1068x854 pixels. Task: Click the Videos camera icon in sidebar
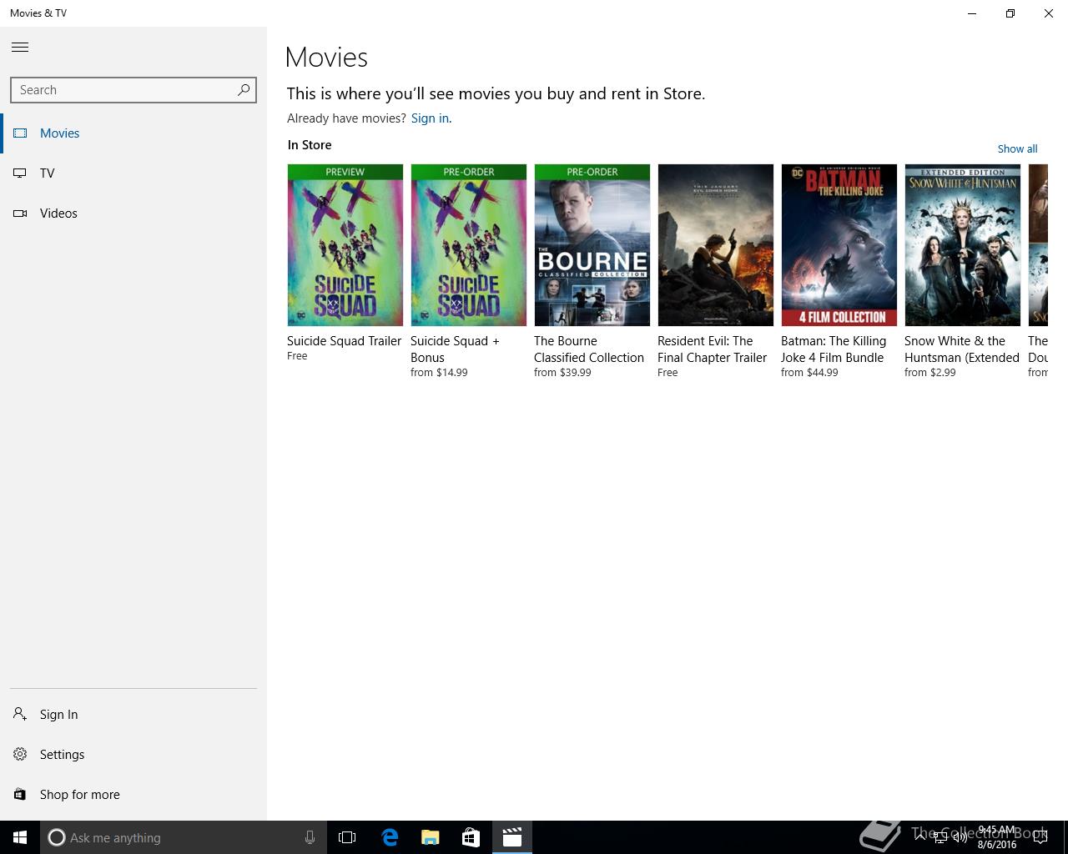(x=20, y=213)
